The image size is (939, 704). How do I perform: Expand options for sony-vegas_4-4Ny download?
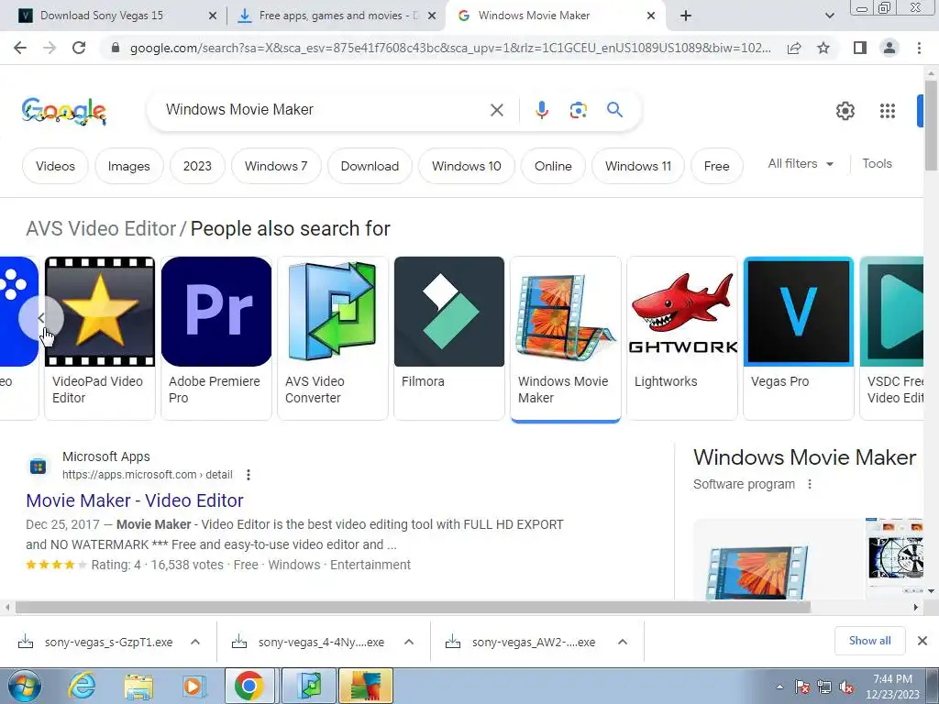point(409,643)
